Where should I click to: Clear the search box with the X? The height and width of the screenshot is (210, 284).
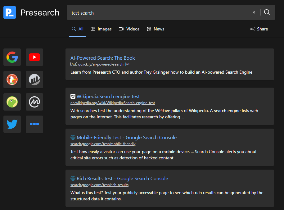(x=254, y=12)
